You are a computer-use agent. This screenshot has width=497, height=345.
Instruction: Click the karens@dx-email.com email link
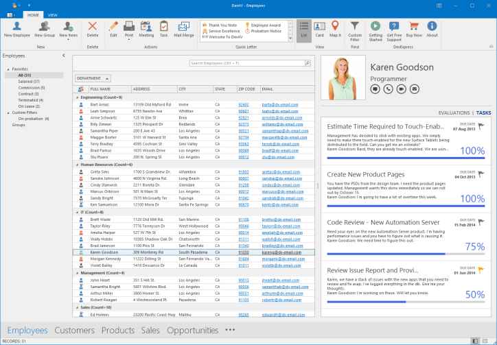[x=281, y=252]
